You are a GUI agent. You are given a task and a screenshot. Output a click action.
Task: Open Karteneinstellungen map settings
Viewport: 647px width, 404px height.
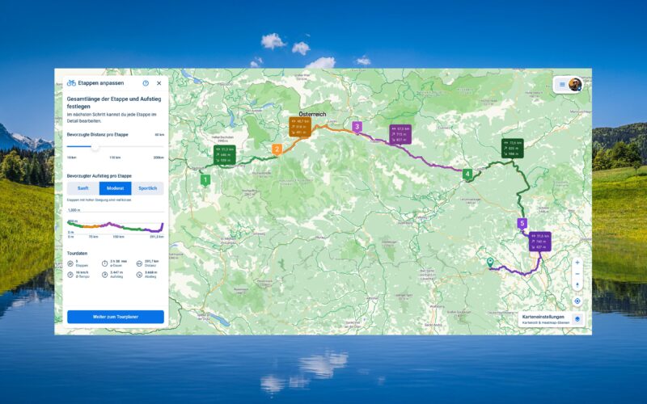[x=552, y=319]
